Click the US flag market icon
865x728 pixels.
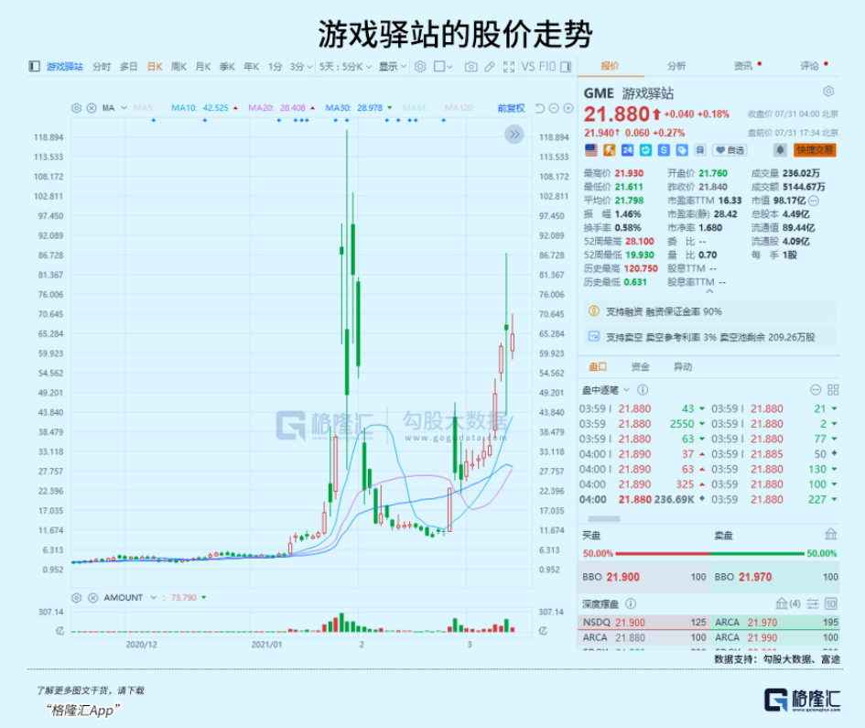pyautogui.click(x=590, y=150)
